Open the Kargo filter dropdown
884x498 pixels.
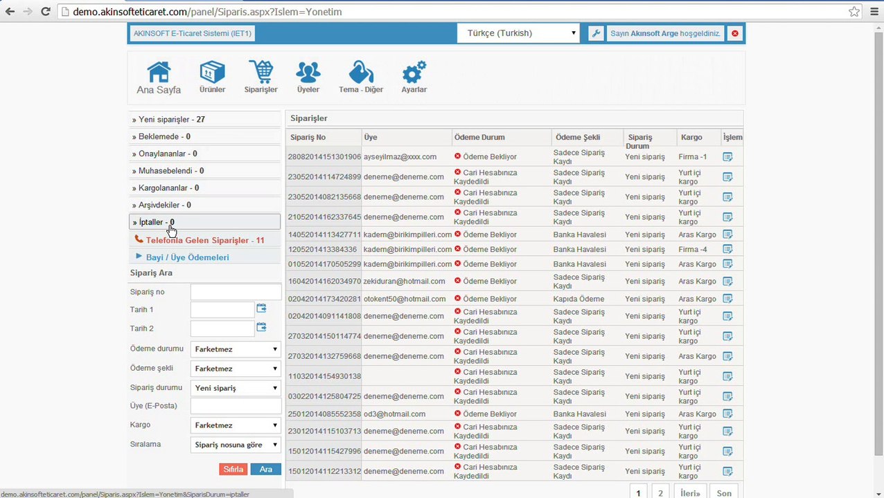click(x=236, y=425)
